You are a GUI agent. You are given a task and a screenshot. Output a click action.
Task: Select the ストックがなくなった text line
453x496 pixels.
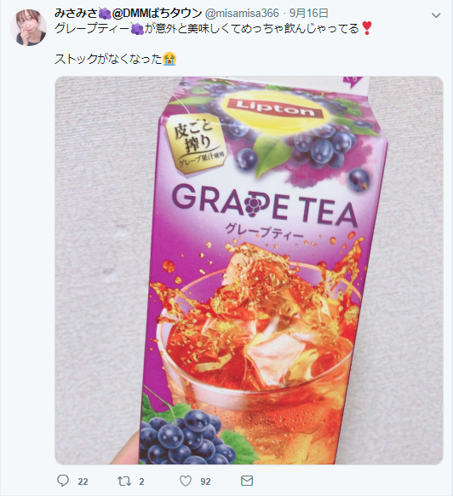108,59
